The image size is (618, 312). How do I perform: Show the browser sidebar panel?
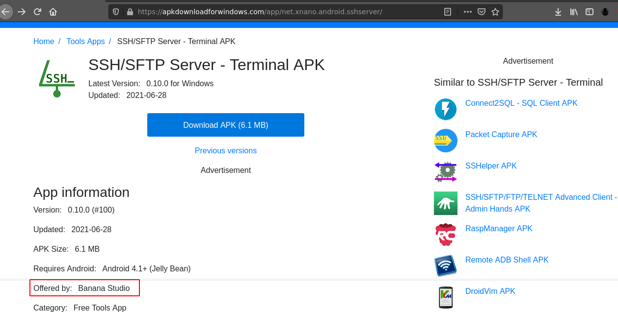coord(590,12)
